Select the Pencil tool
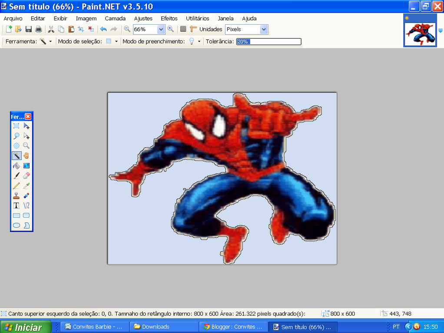Image resolution: width=444 pixels, height=333 pixels. click(x=17, y=185)
